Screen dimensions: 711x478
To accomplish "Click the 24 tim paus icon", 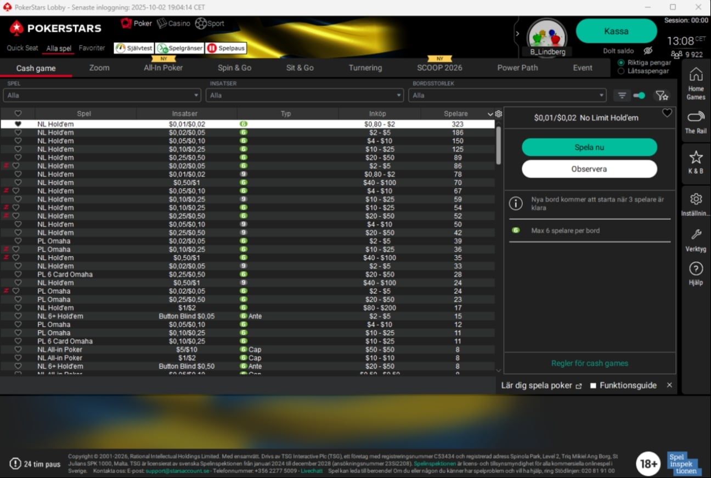I will click(x=15, y=464).
